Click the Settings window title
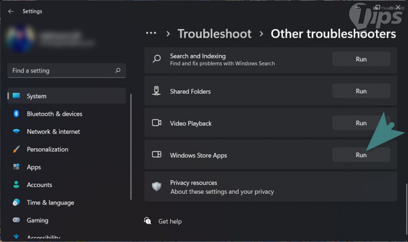 click(x=33, y=11)
